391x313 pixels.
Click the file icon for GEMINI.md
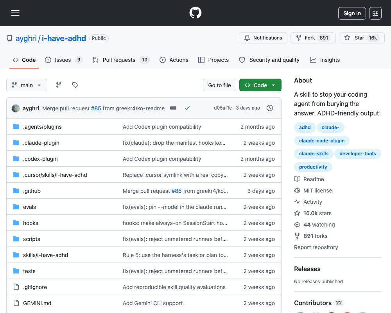point(16,303)
